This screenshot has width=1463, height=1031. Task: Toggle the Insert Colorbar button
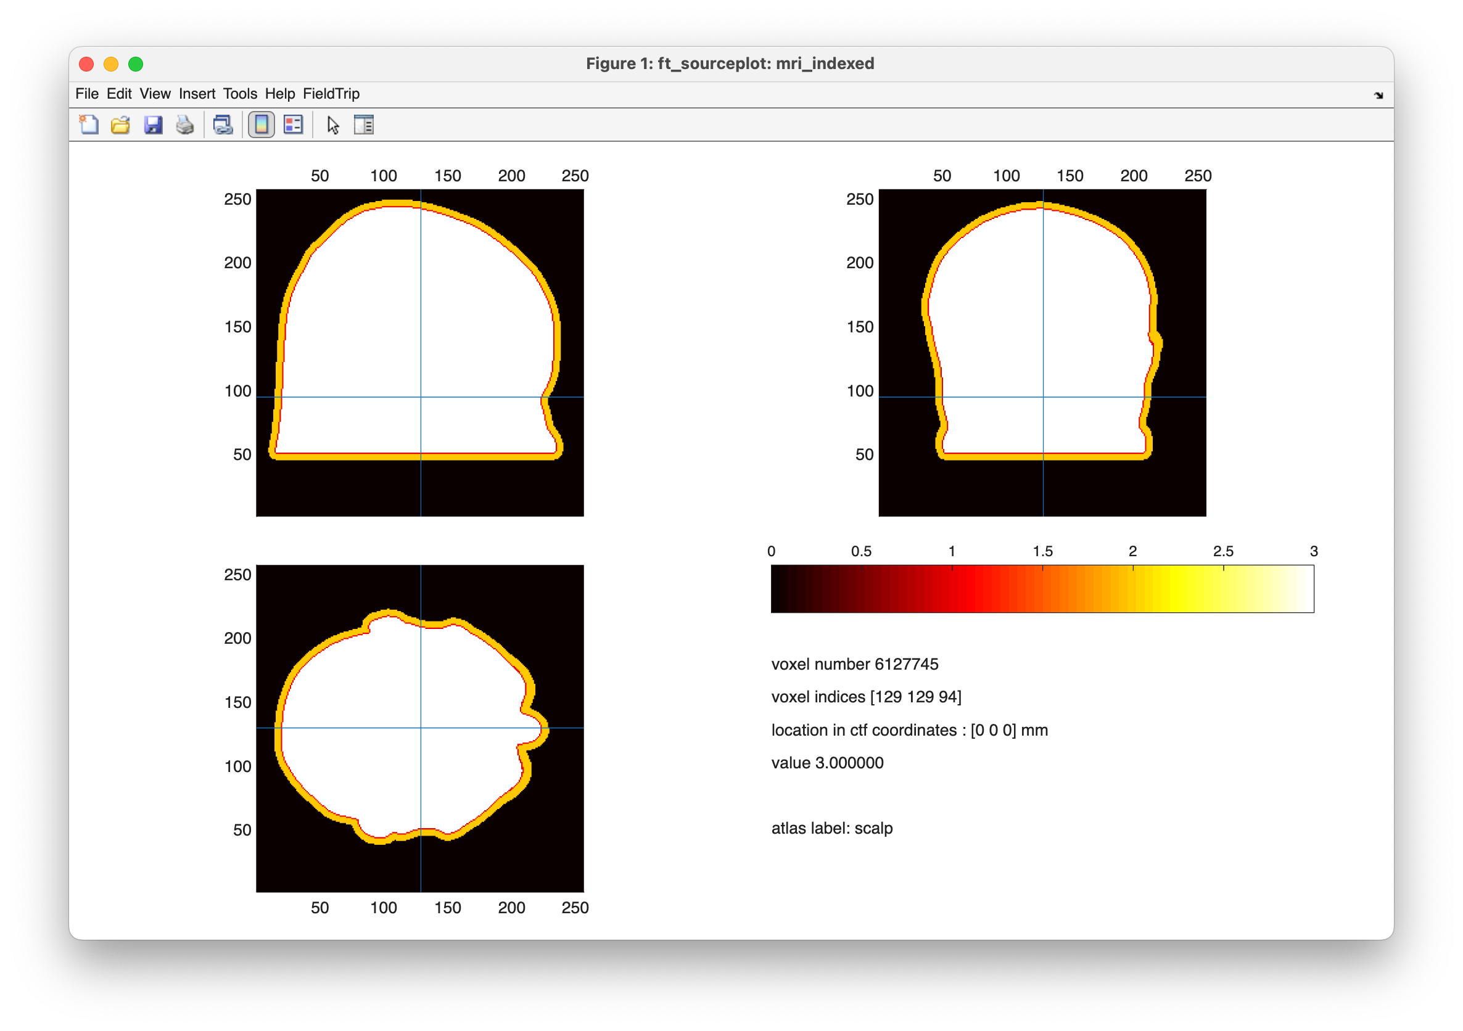point(262,125)
